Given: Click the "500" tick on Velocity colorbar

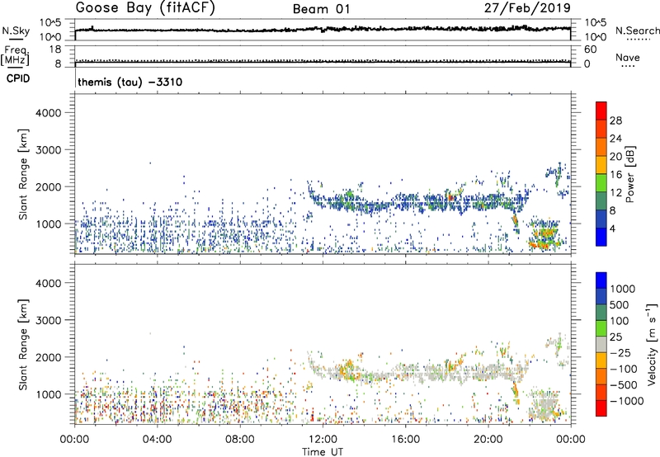Looking at the screenshot, I should 620,305.
